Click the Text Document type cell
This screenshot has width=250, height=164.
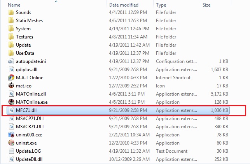coord(172,151)
